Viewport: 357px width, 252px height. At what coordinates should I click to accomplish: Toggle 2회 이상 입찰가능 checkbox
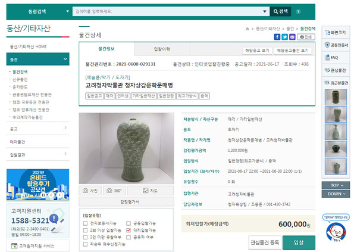[x=85, y=231]
